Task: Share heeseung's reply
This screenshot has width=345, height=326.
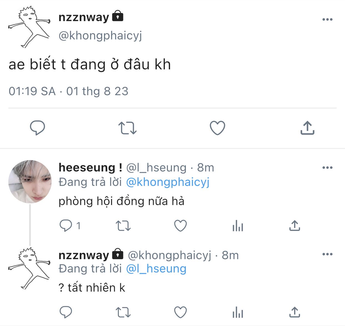Action: coord(295,226)
